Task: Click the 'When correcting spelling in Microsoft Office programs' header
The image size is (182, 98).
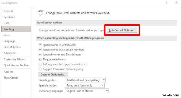Action: pos(106,38)
